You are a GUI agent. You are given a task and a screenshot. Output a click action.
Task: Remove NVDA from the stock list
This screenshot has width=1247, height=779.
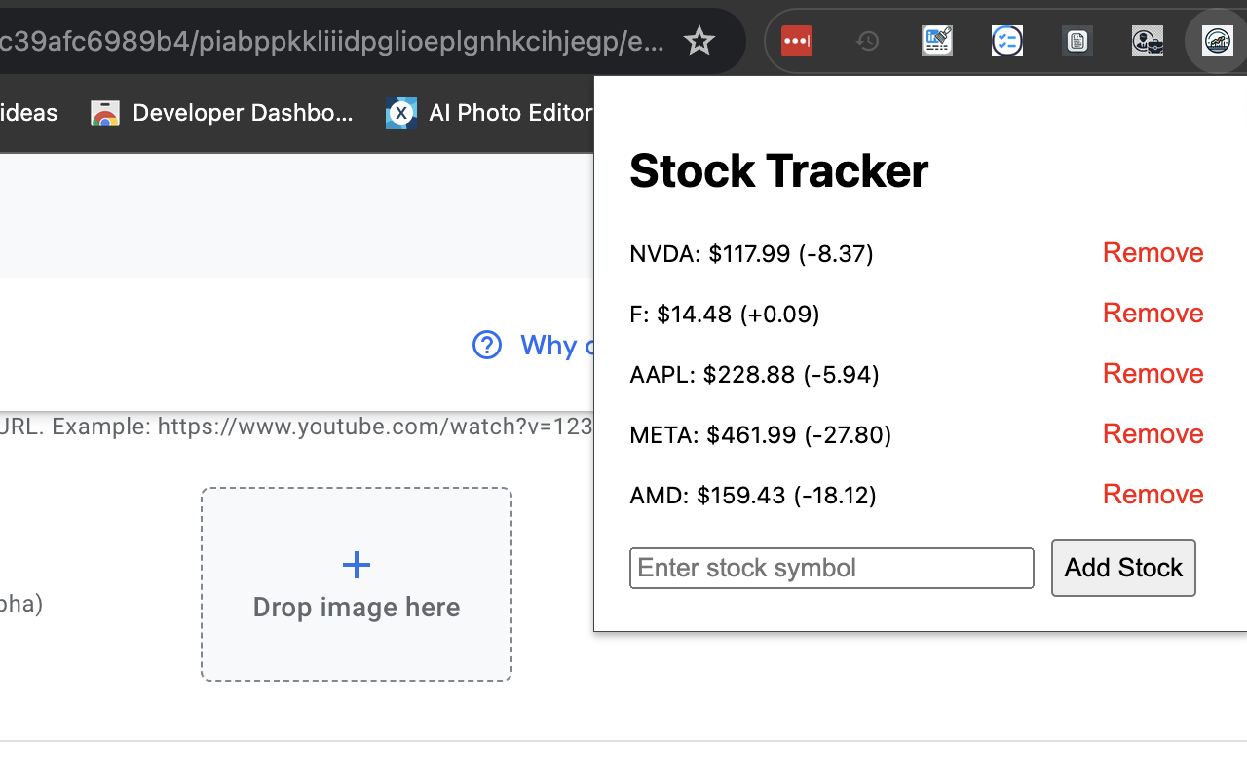click(1153, 252)
